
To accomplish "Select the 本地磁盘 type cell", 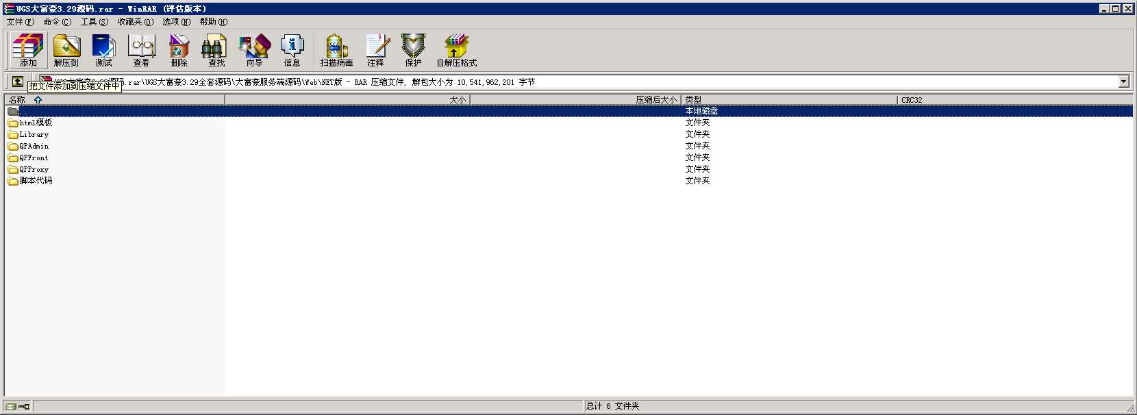I will (701, 111).
